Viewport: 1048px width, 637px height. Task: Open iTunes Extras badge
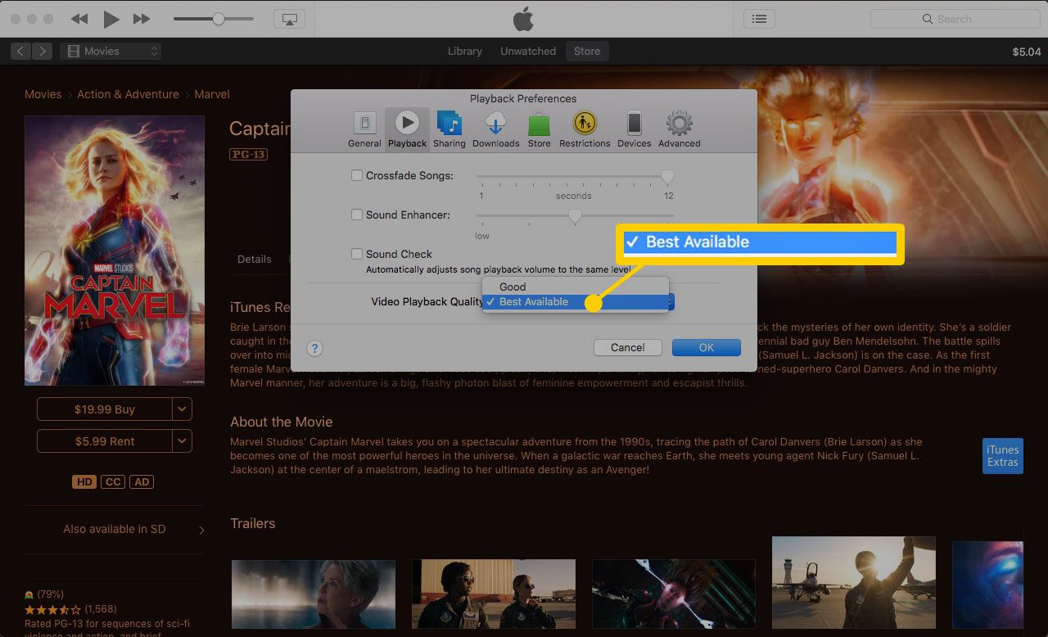(x=1002, y=456)
